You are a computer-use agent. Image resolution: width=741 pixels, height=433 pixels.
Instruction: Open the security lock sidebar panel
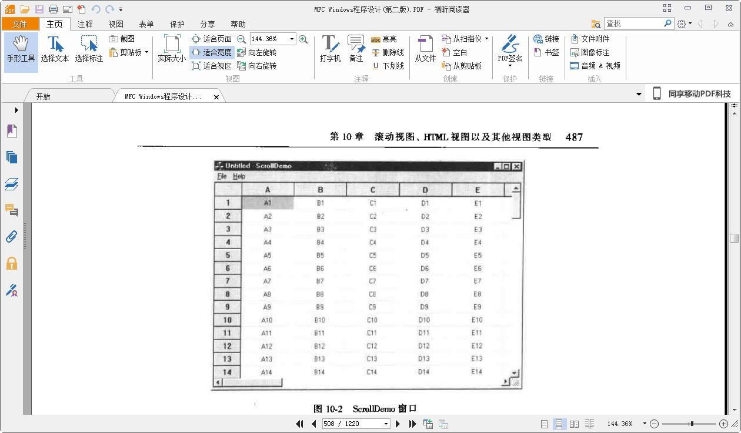pyautogui.click(x=12, y=263)
